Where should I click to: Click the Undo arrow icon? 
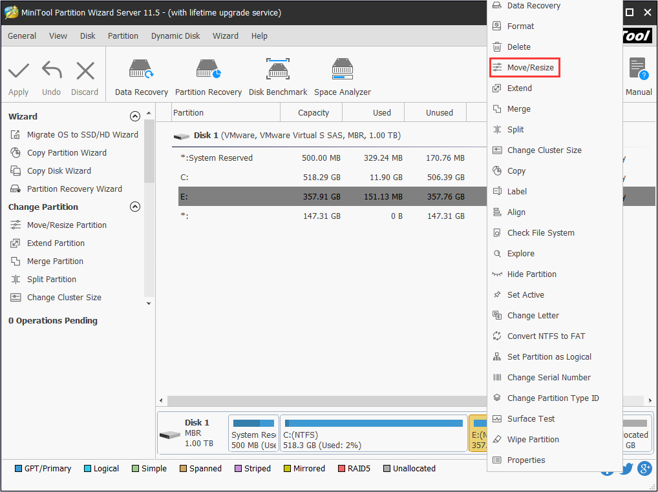coord(52,70)
